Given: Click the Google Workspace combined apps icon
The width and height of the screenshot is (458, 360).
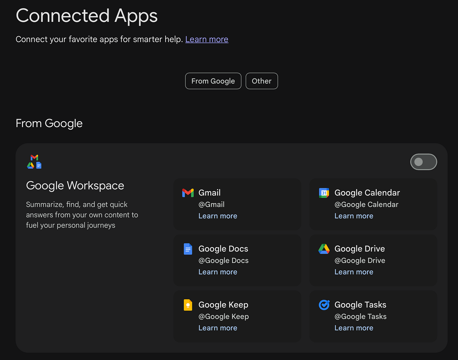Looking at the screenshot, I should 34,162.
